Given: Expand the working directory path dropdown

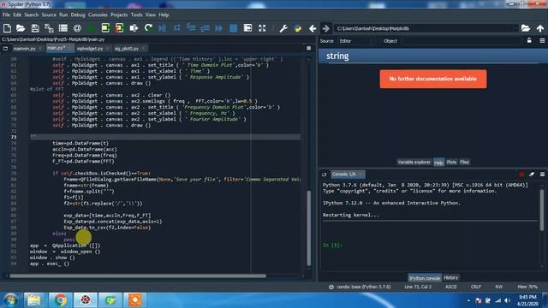Looking at the screenshot, I should 515,28.
